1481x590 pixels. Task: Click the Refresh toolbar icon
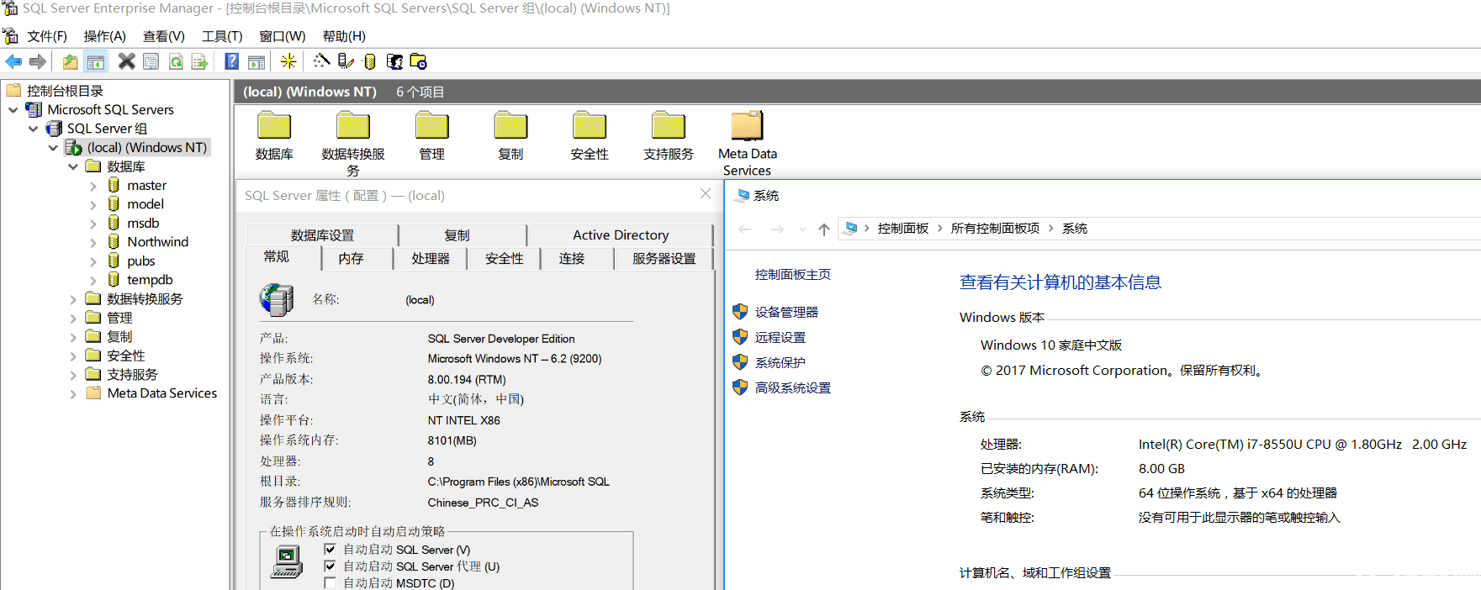(x=176, y=61)
